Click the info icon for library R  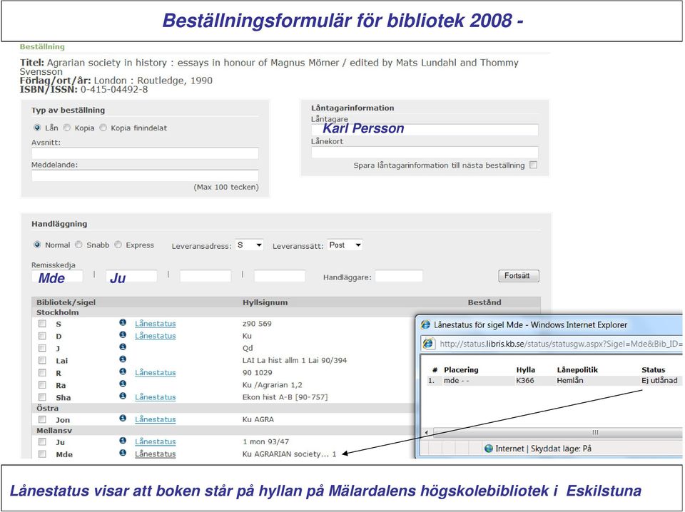point(123,372)
